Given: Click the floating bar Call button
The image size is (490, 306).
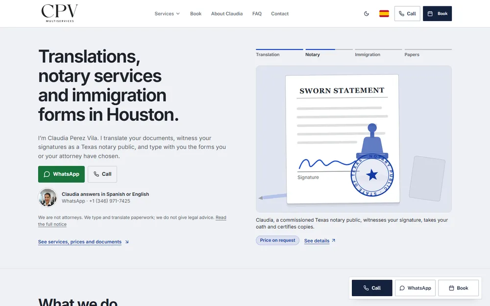Looking at the screenshot, I should [372, 288].
